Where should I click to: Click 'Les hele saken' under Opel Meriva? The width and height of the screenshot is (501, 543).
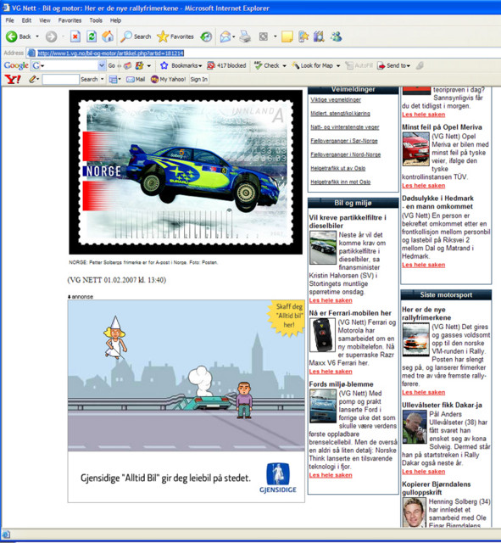tap(424, 186)
